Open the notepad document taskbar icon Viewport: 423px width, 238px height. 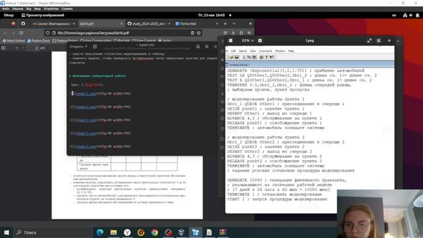click(209, 232)
